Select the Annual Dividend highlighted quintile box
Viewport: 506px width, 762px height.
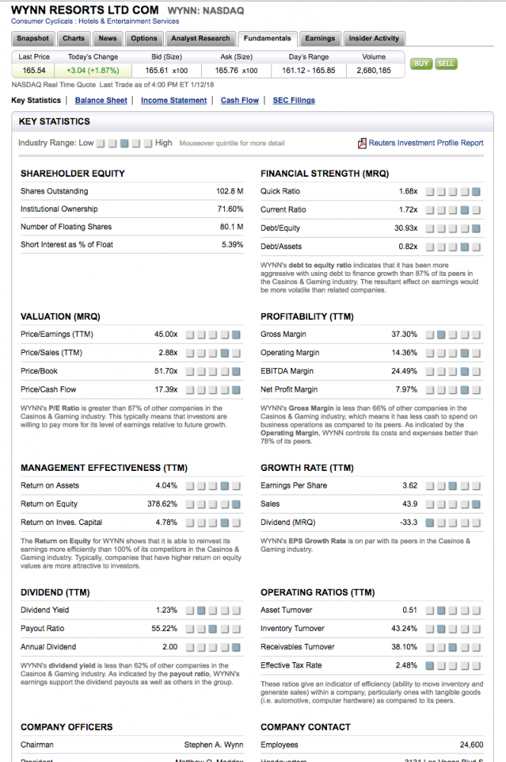[x=235, y=647]
